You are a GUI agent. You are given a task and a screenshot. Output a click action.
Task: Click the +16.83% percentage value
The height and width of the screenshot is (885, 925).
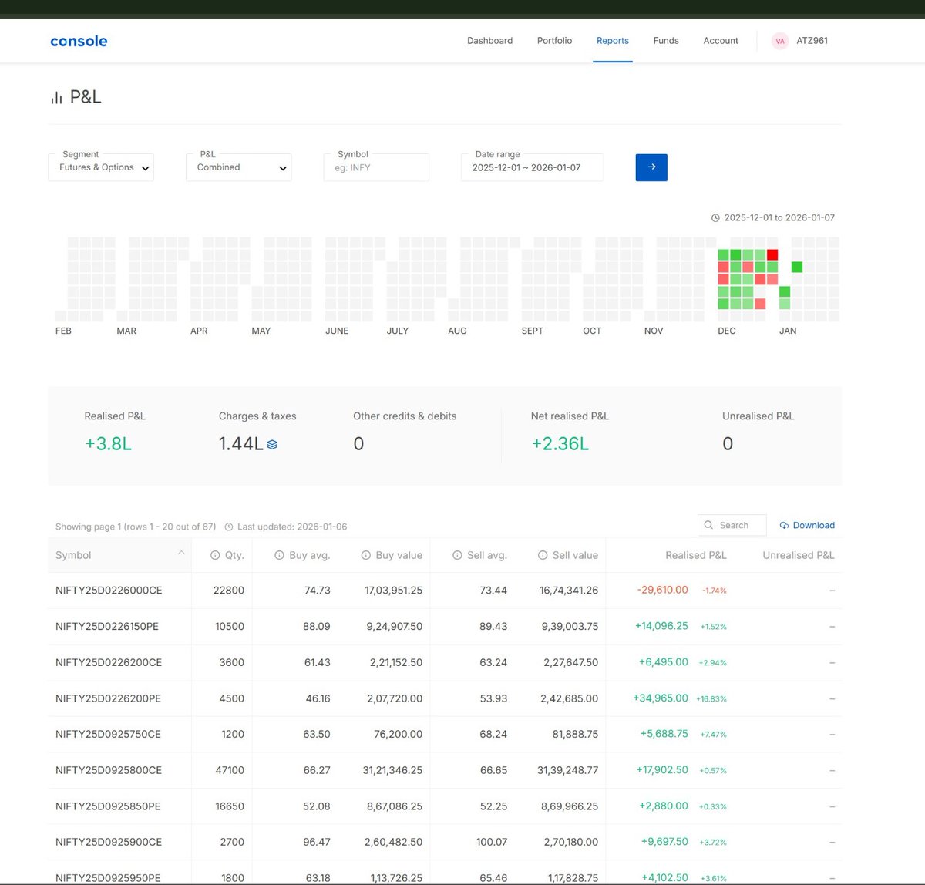click(711, 699)
